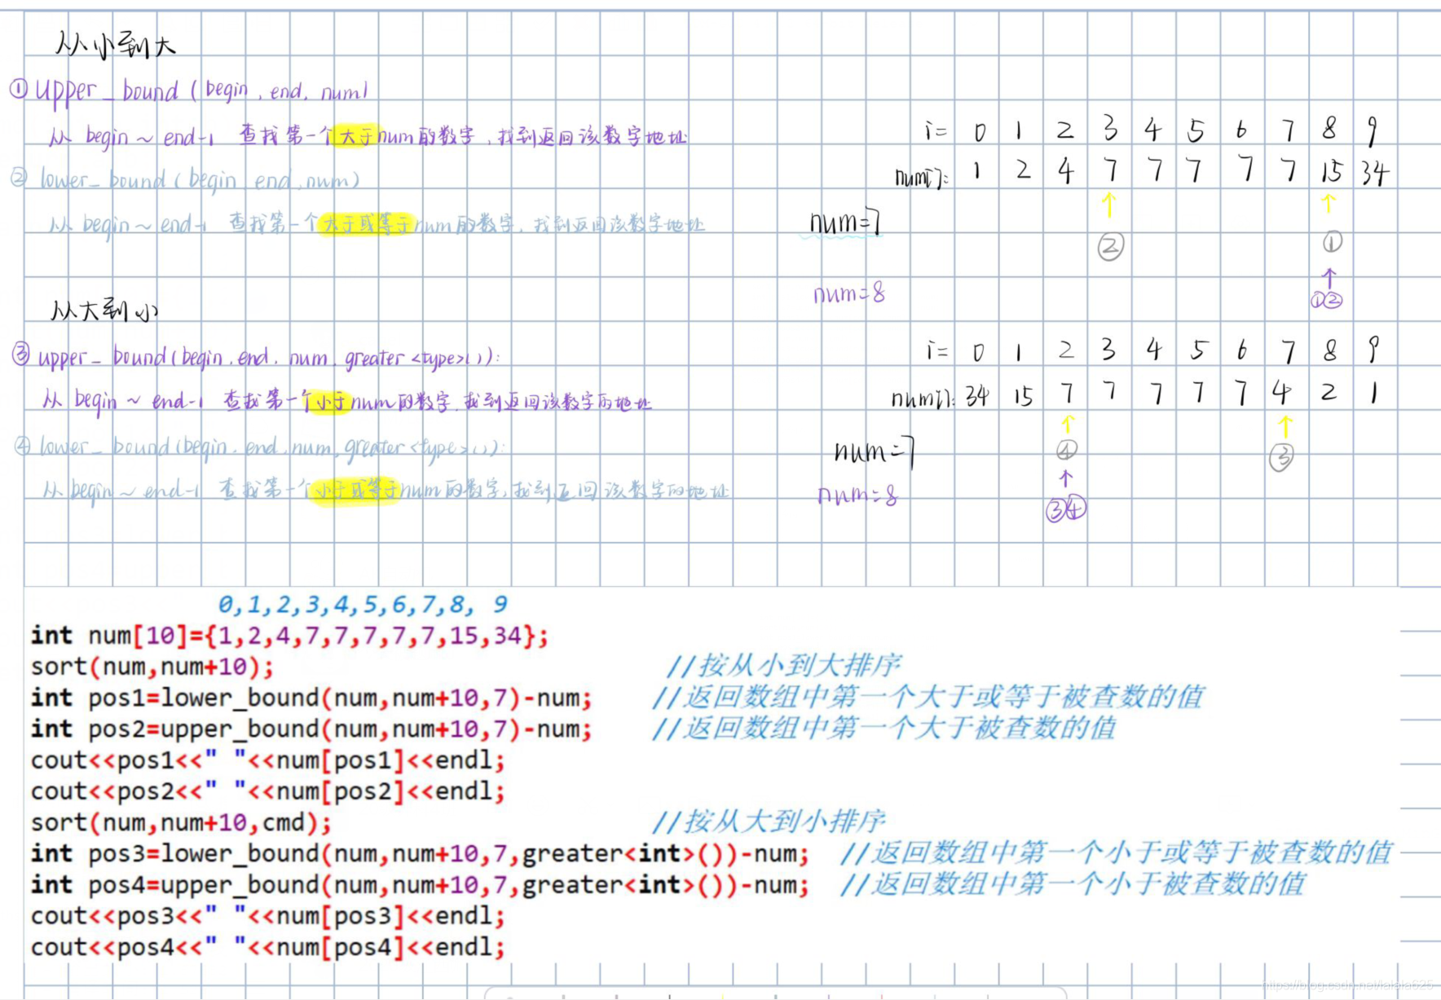Screen dimensions: 1441x1000
Task: Select the purple note upper_bound (begin, end, num)
Action: [x=201, y=91]
